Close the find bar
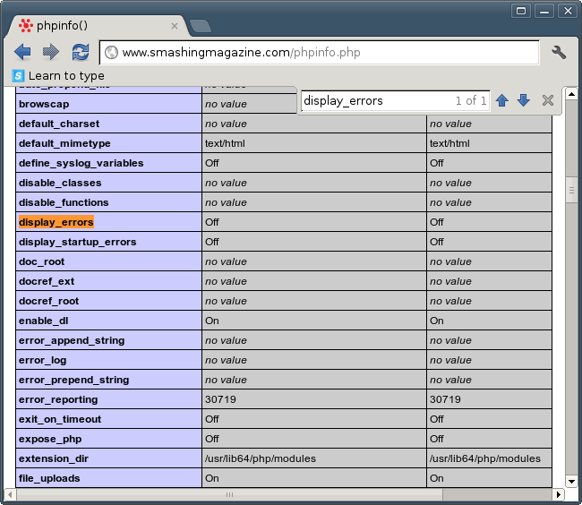 point(548,100)
